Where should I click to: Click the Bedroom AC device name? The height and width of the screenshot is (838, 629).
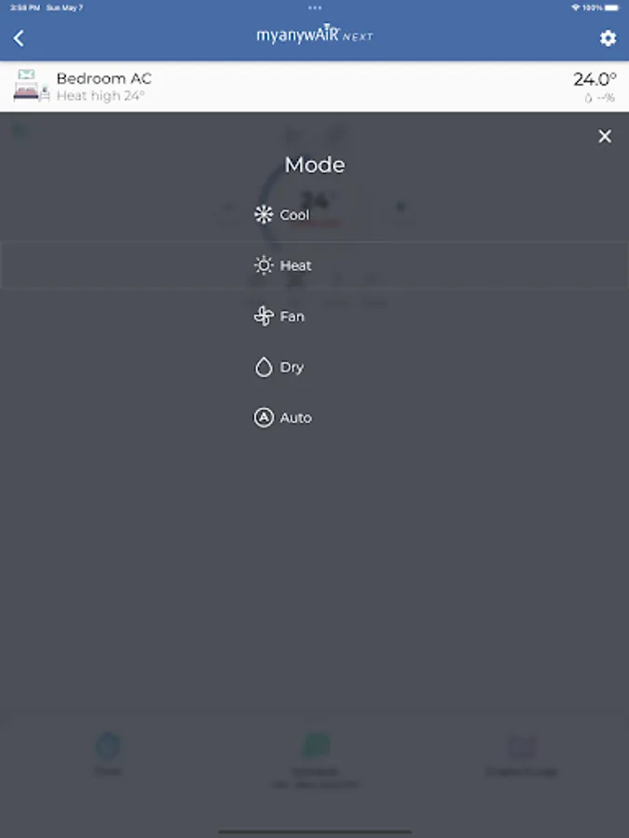click(104, 78)
